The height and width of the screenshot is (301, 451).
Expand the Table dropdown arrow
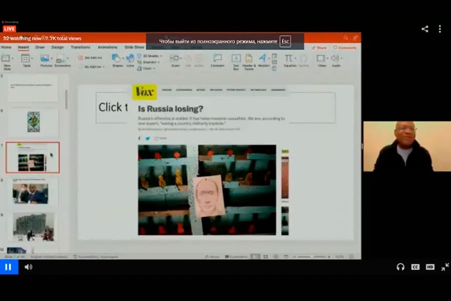32,58
